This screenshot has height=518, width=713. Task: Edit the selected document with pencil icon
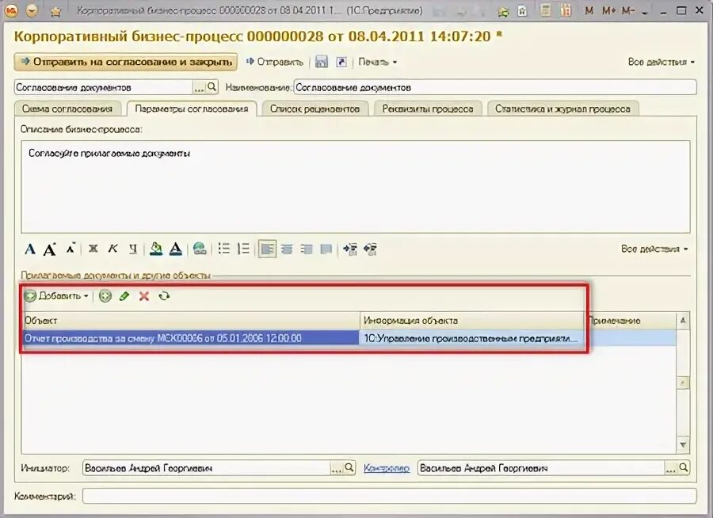(x=124, y=297)
